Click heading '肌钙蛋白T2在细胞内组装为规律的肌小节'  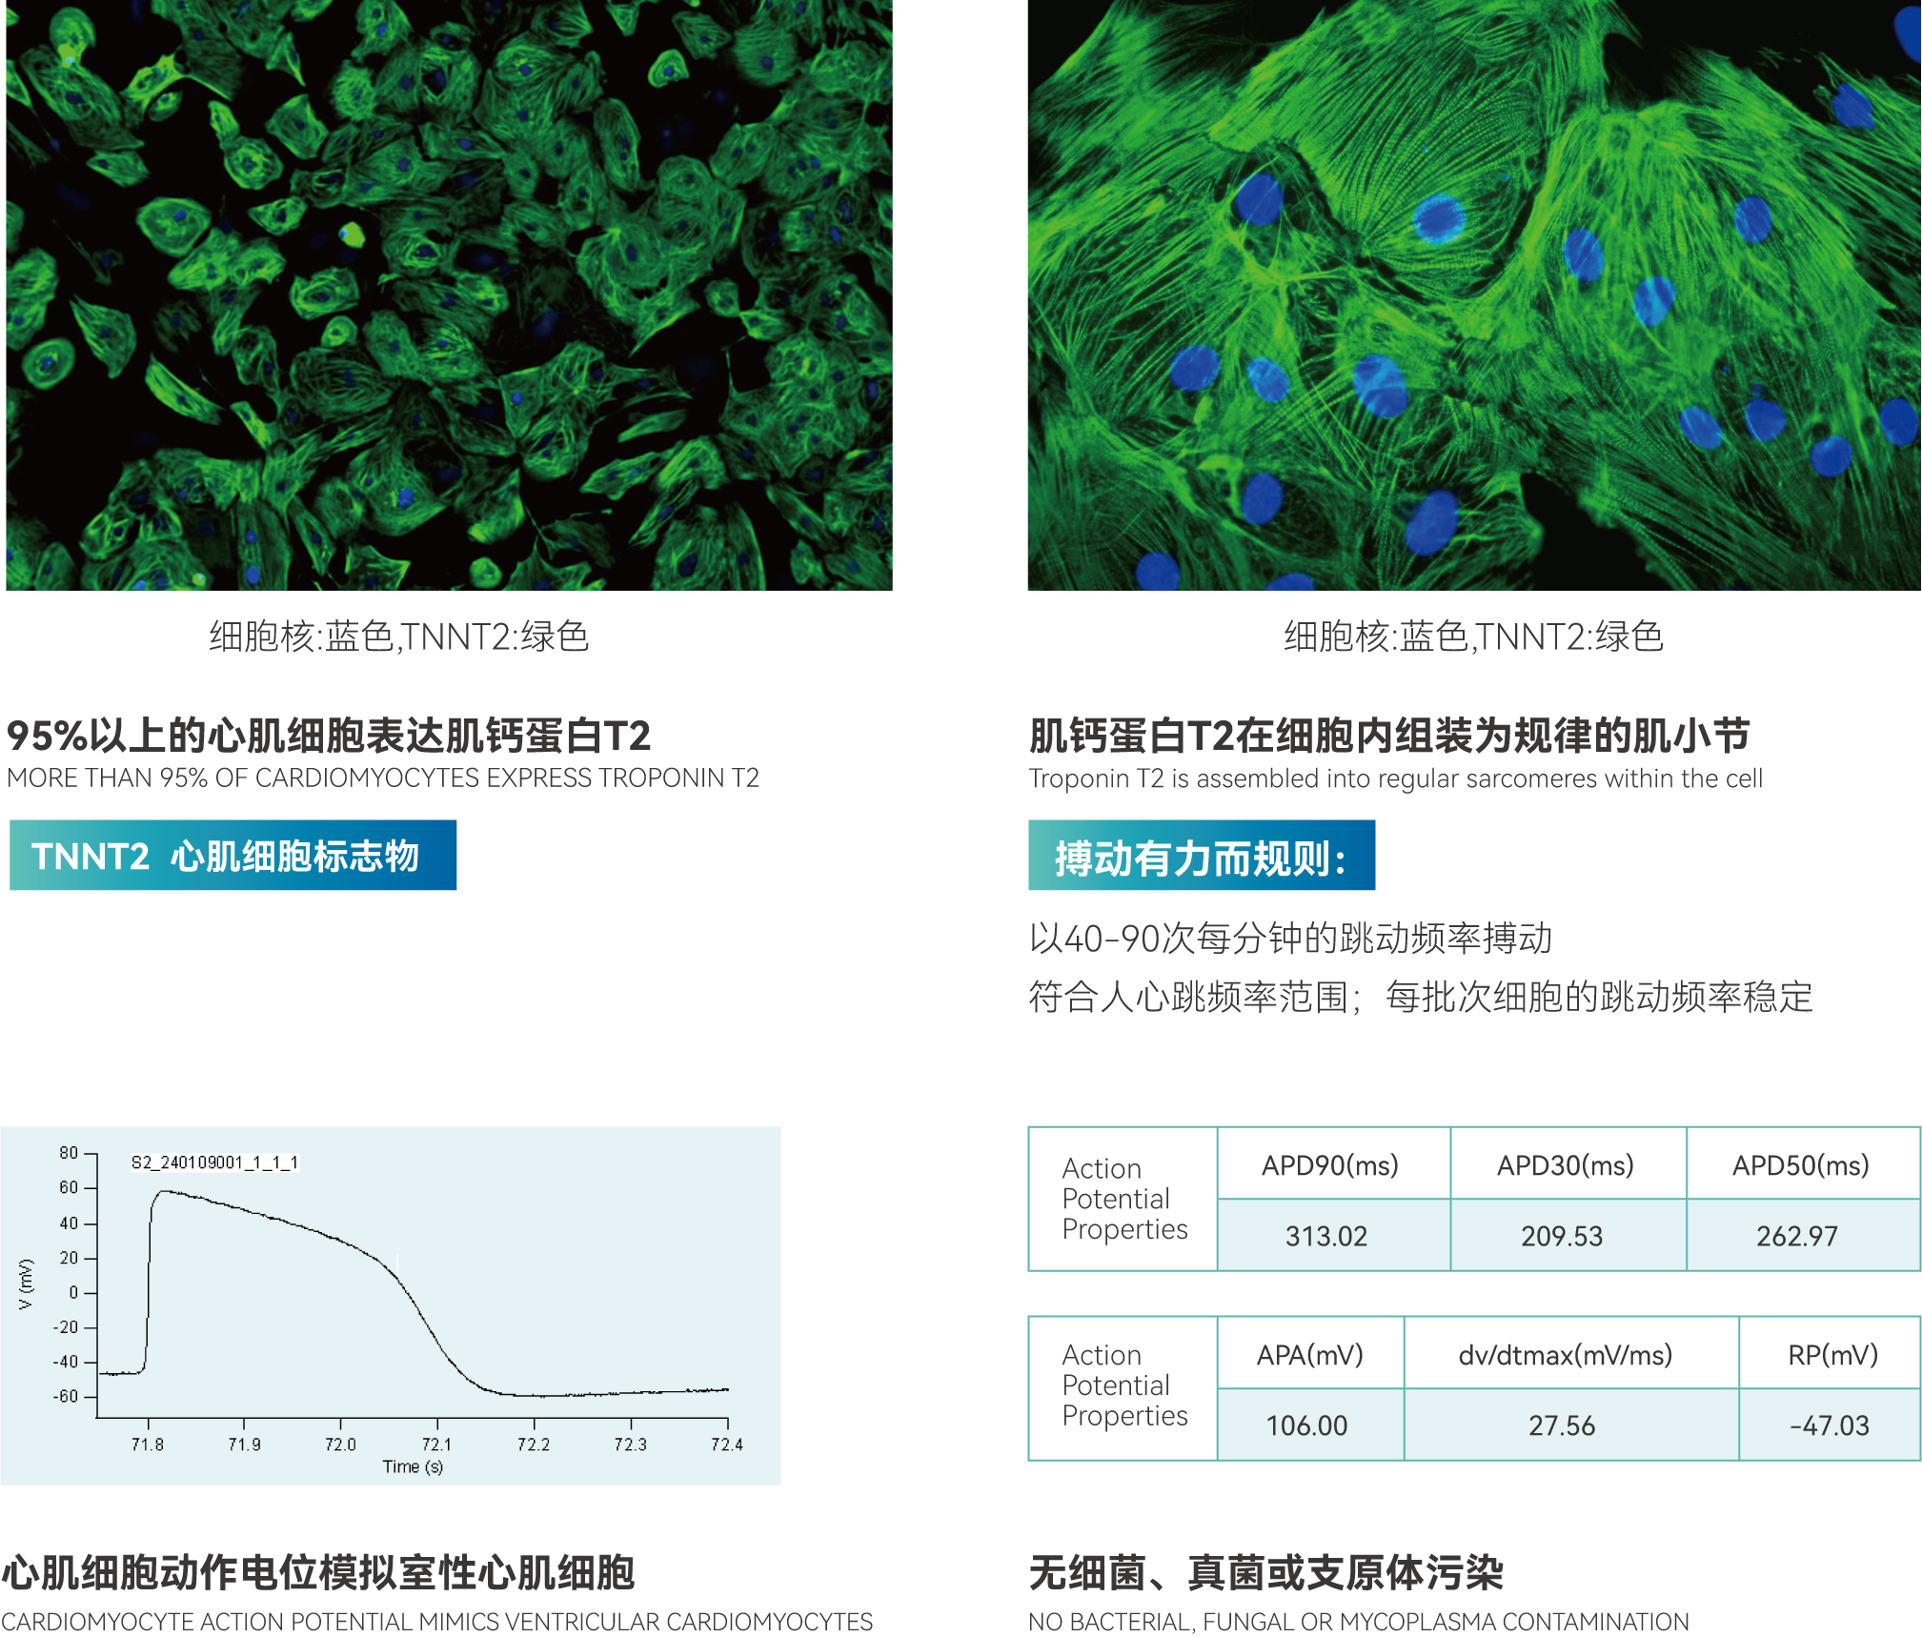coord(1389,736)
